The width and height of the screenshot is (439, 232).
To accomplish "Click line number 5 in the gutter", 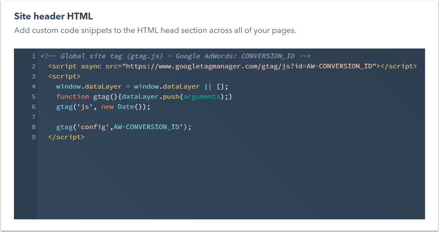I will coord(33,97).
